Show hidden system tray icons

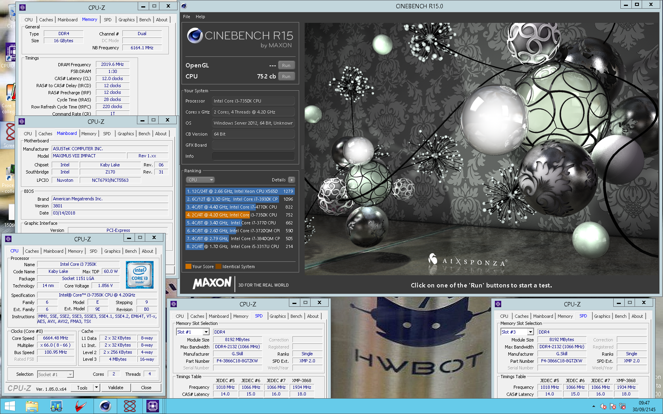point(594,406)
